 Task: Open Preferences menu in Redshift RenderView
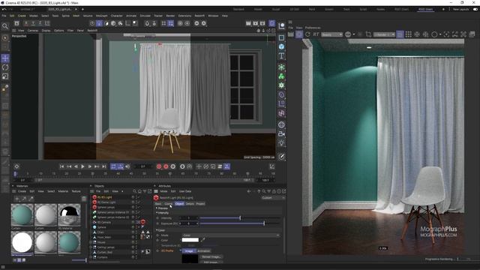coord(313,28)
